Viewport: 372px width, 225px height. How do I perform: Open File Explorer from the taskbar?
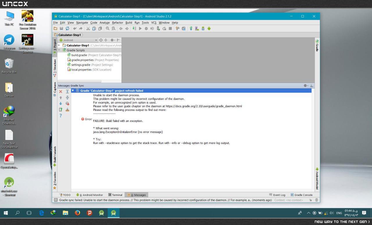(65, 213)
